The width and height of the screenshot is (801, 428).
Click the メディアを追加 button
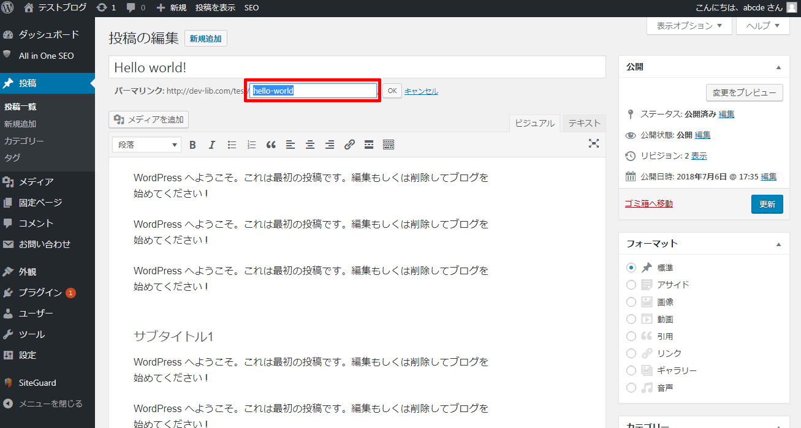pos(149,119)
